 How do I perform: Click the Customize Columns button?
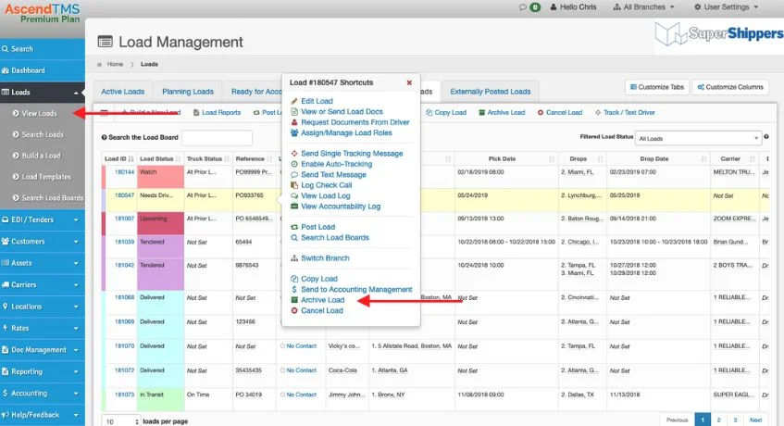(730, 87)
